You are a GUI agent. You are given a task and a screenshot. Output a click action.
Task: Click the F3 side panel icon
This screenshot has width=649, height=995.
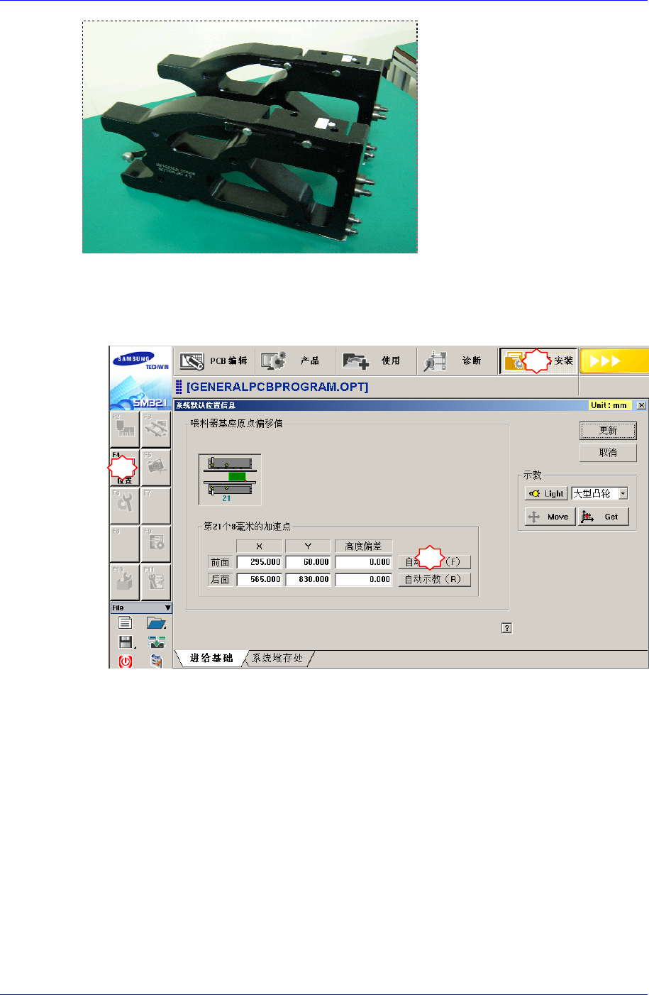pyautogui.click(x=156, y=429)
